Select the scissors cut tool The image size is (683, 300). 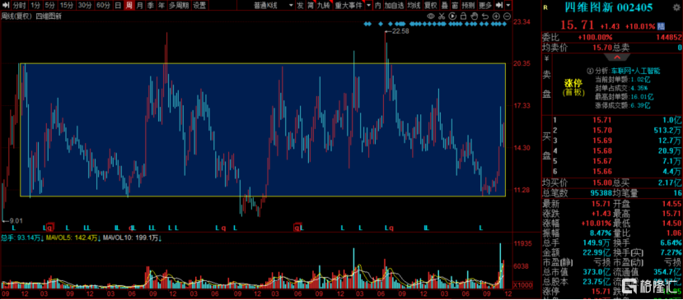pos(442,16)
